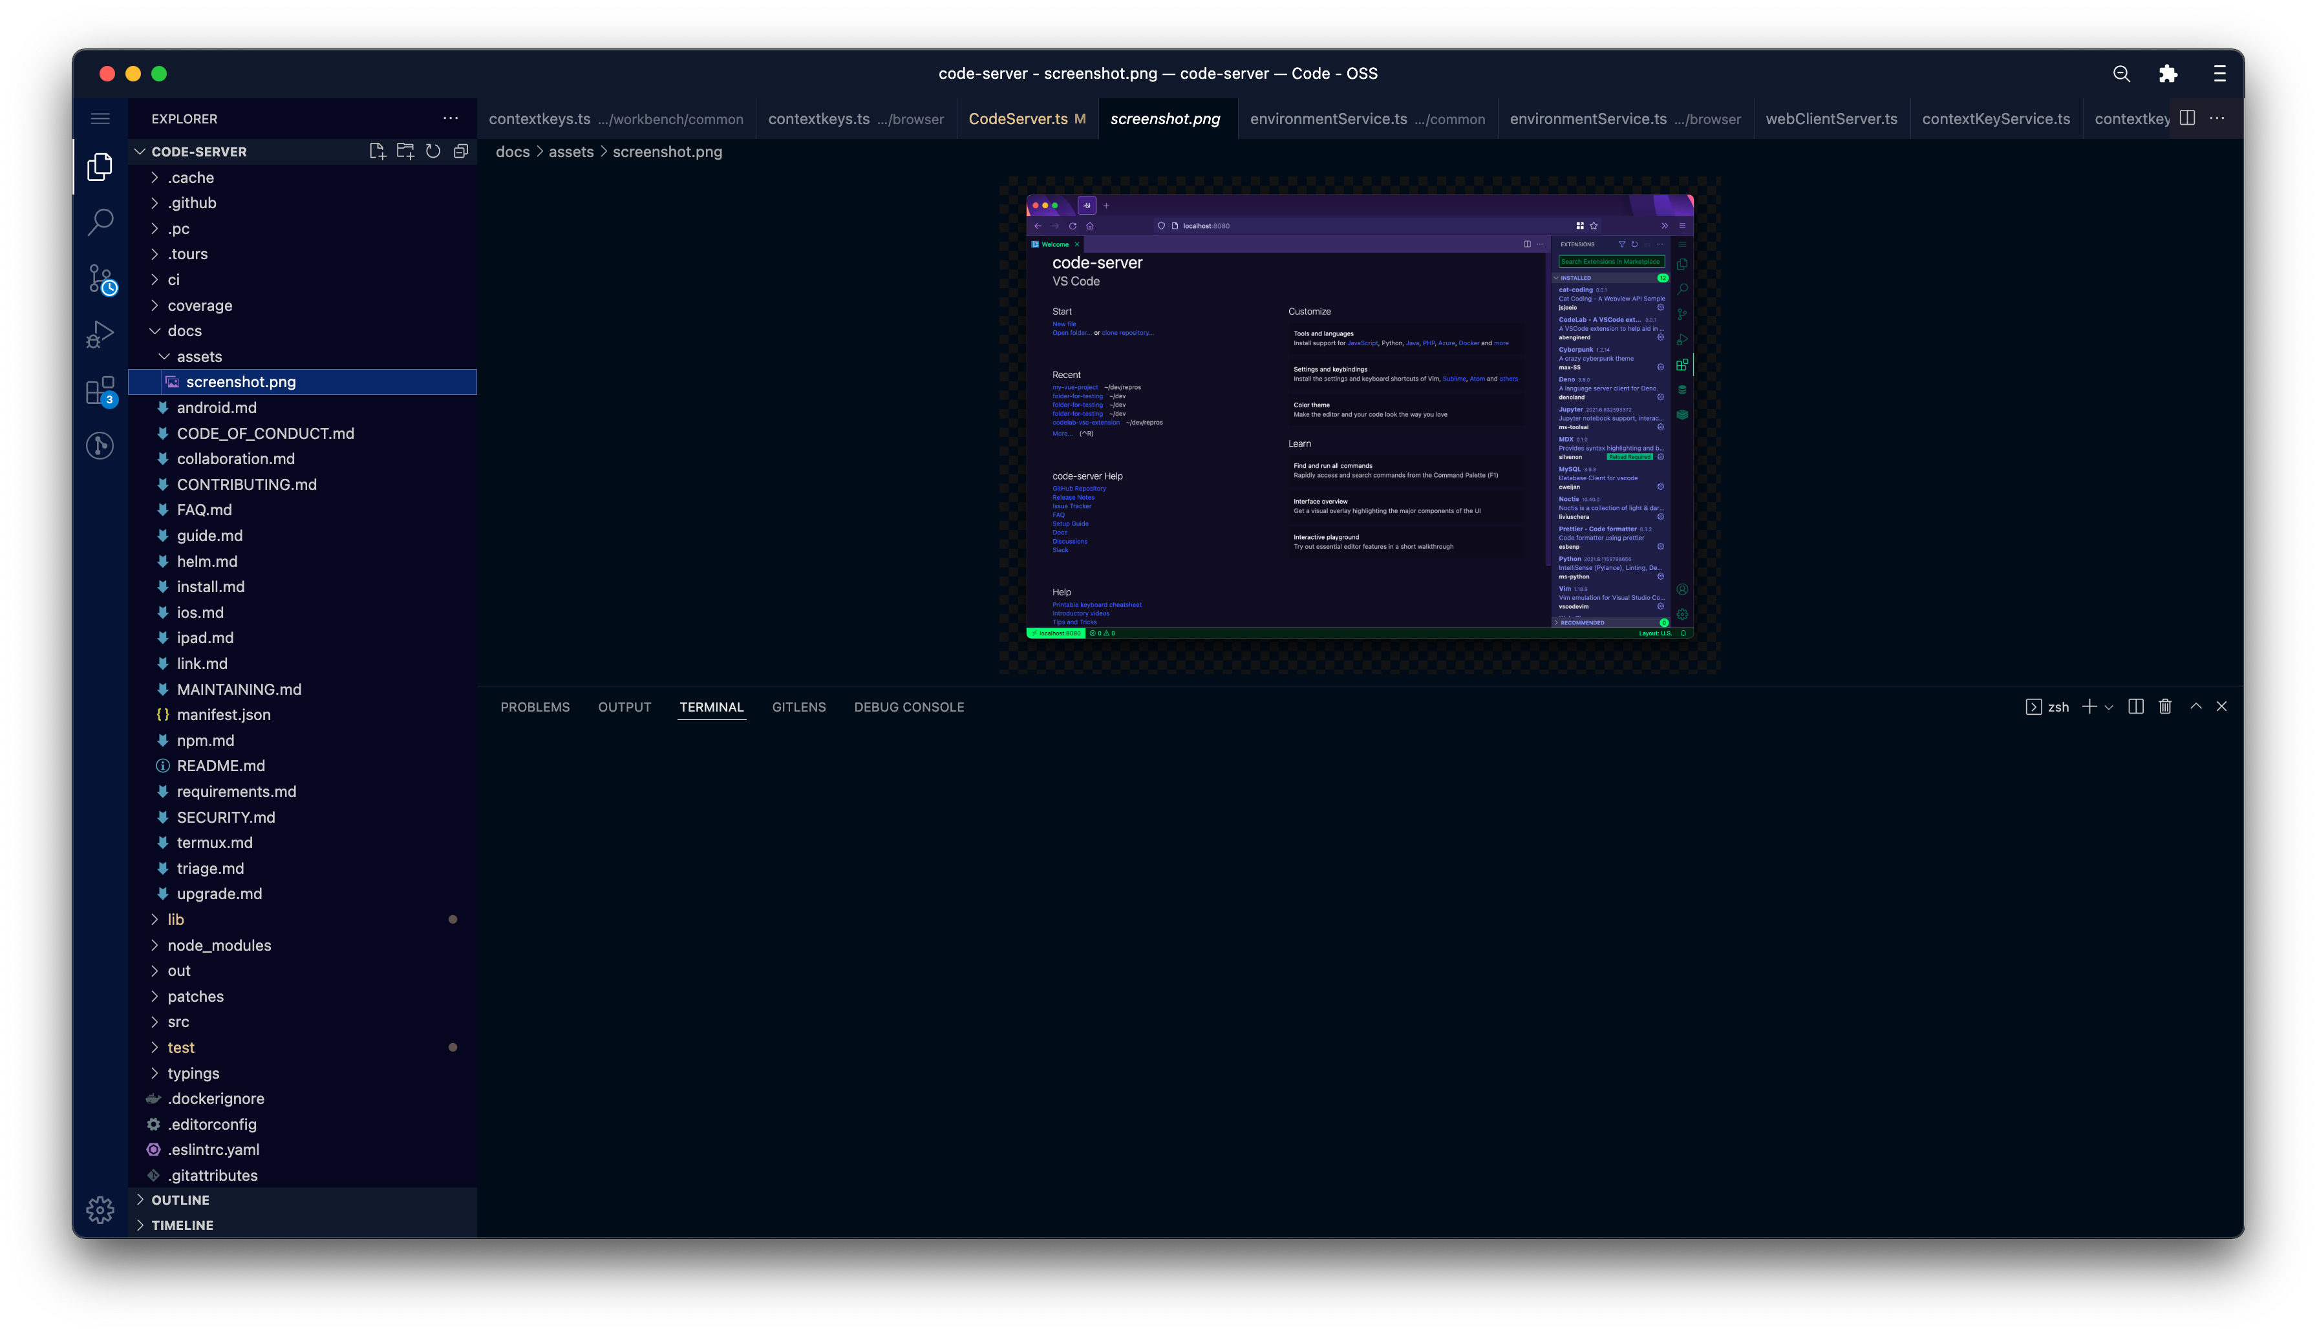Create a new file in the Explorer
The width and height of the screenshot is (2317, 1334).
click(x=376, y=151)
